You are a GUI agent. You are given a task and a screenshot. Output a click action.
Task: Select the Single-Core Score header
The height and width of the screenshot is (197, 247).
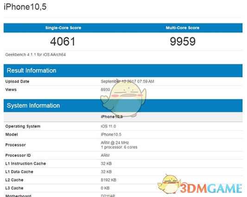point(63,28)
